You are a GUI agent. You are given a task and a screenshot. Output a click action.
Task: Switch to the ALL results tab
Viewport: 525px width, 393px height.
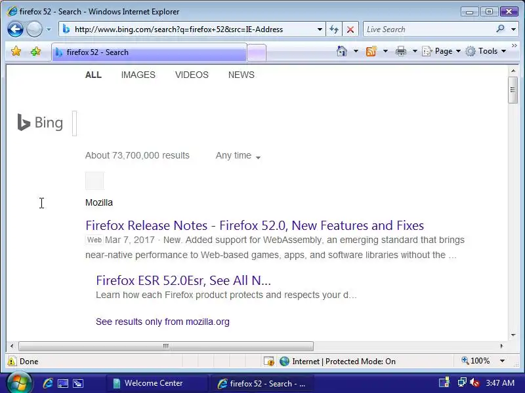[x=93, y=75]
